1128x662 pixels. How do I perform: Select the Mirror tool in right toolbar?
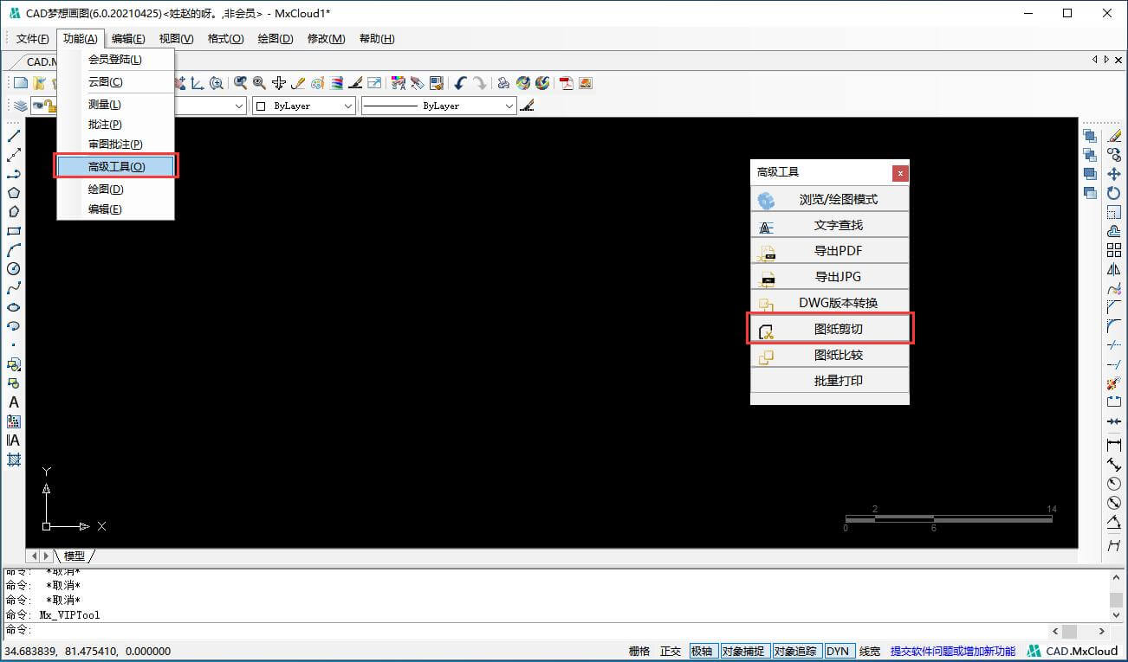(1114, 269)
